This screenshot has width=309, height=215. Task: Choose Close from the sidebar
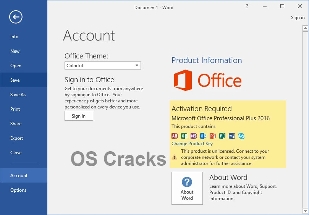coord(24,152)
